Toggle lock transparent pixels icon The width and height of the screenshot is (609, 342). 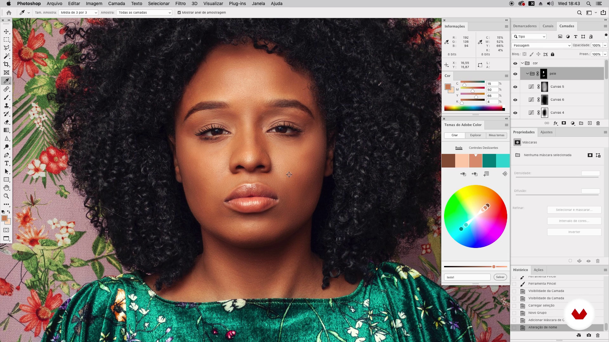point(525,54)
